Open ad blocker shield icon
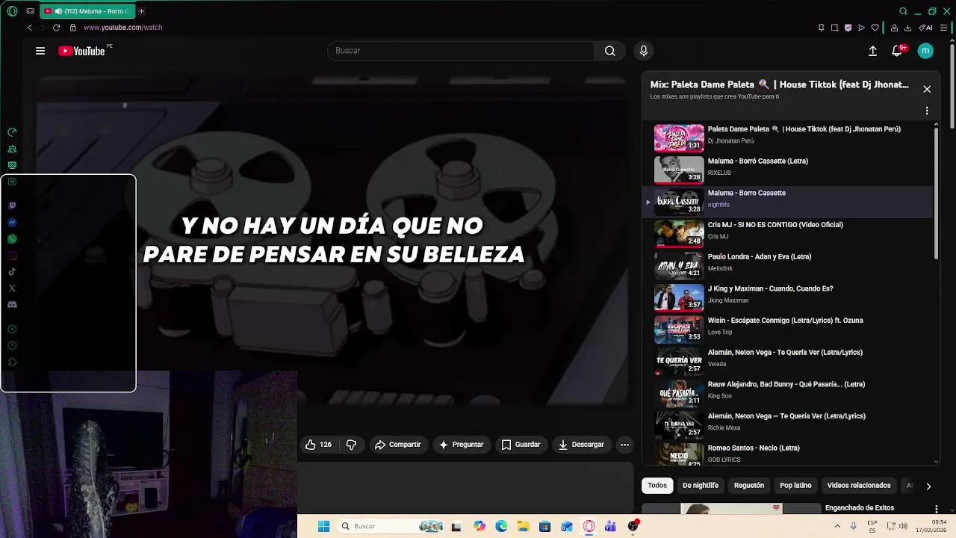Image resolution: width=956 pixels, height=538 pixels. coord(848,28)
